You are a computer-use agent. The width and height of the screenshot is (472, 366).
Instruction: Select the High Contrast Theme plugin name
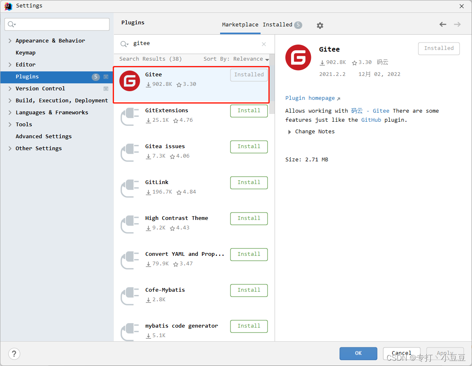coord(176,218)
